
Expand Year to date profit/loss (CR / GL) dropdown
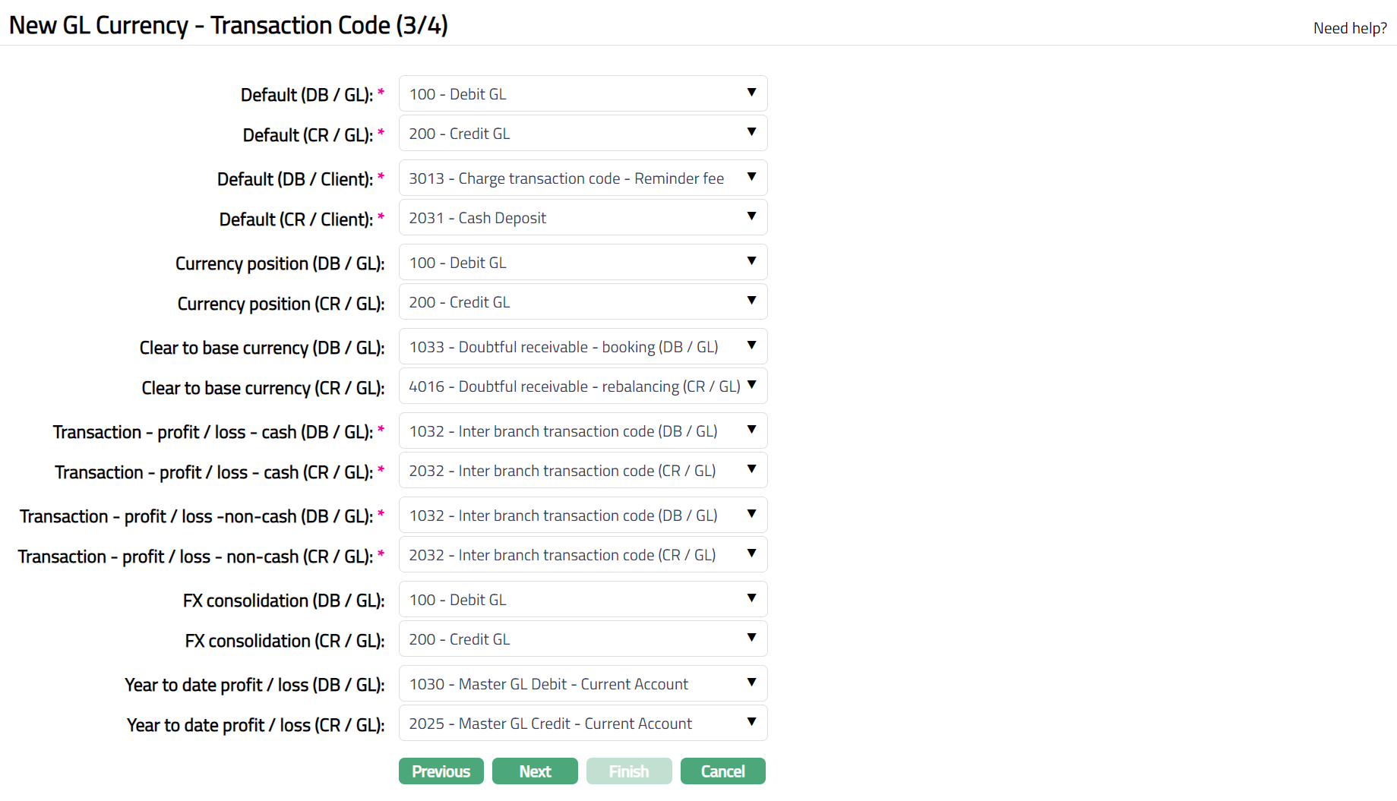(583, 724)
